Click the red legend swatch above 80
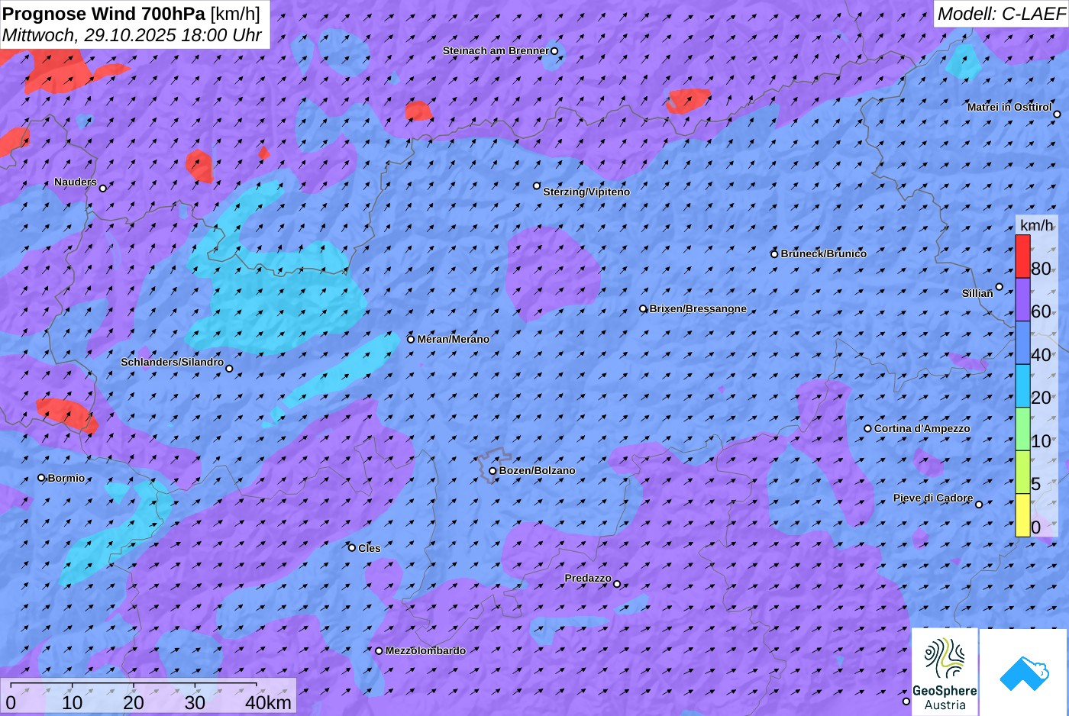The image size is (1069, 716). (x=1022, y=256)
